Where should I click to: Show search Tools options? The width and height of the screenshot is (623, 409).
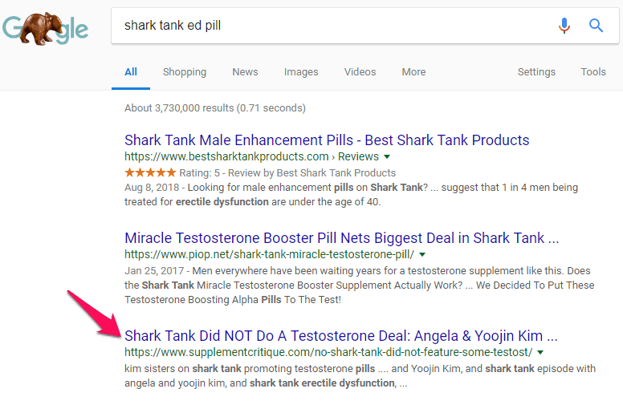point(593,72)
